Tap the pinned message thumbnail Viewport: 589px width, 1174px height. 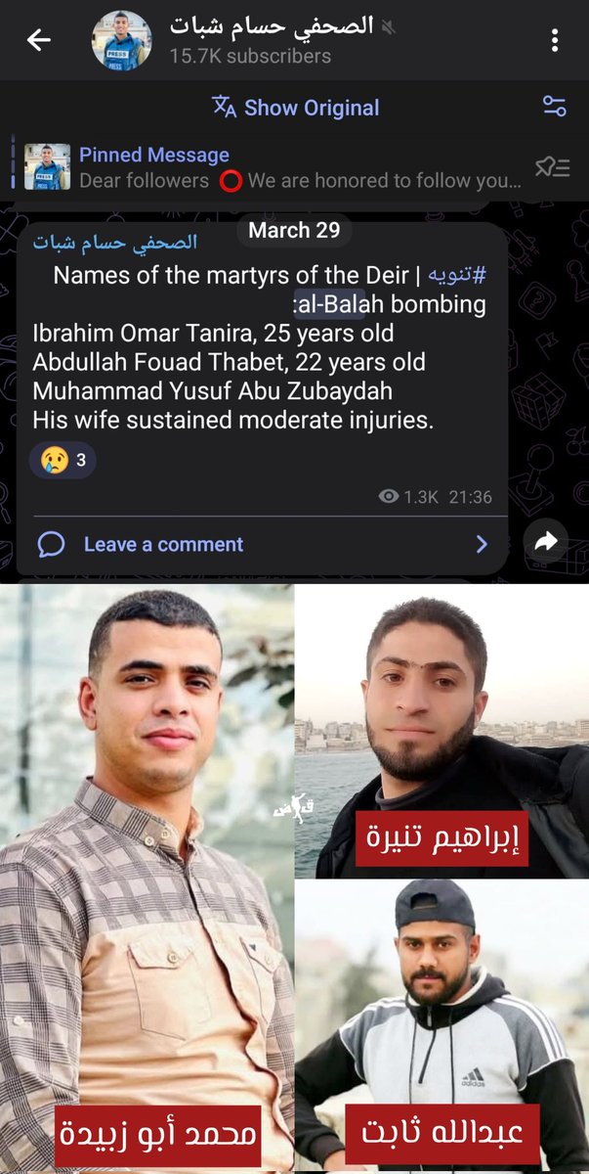point(48,167)
